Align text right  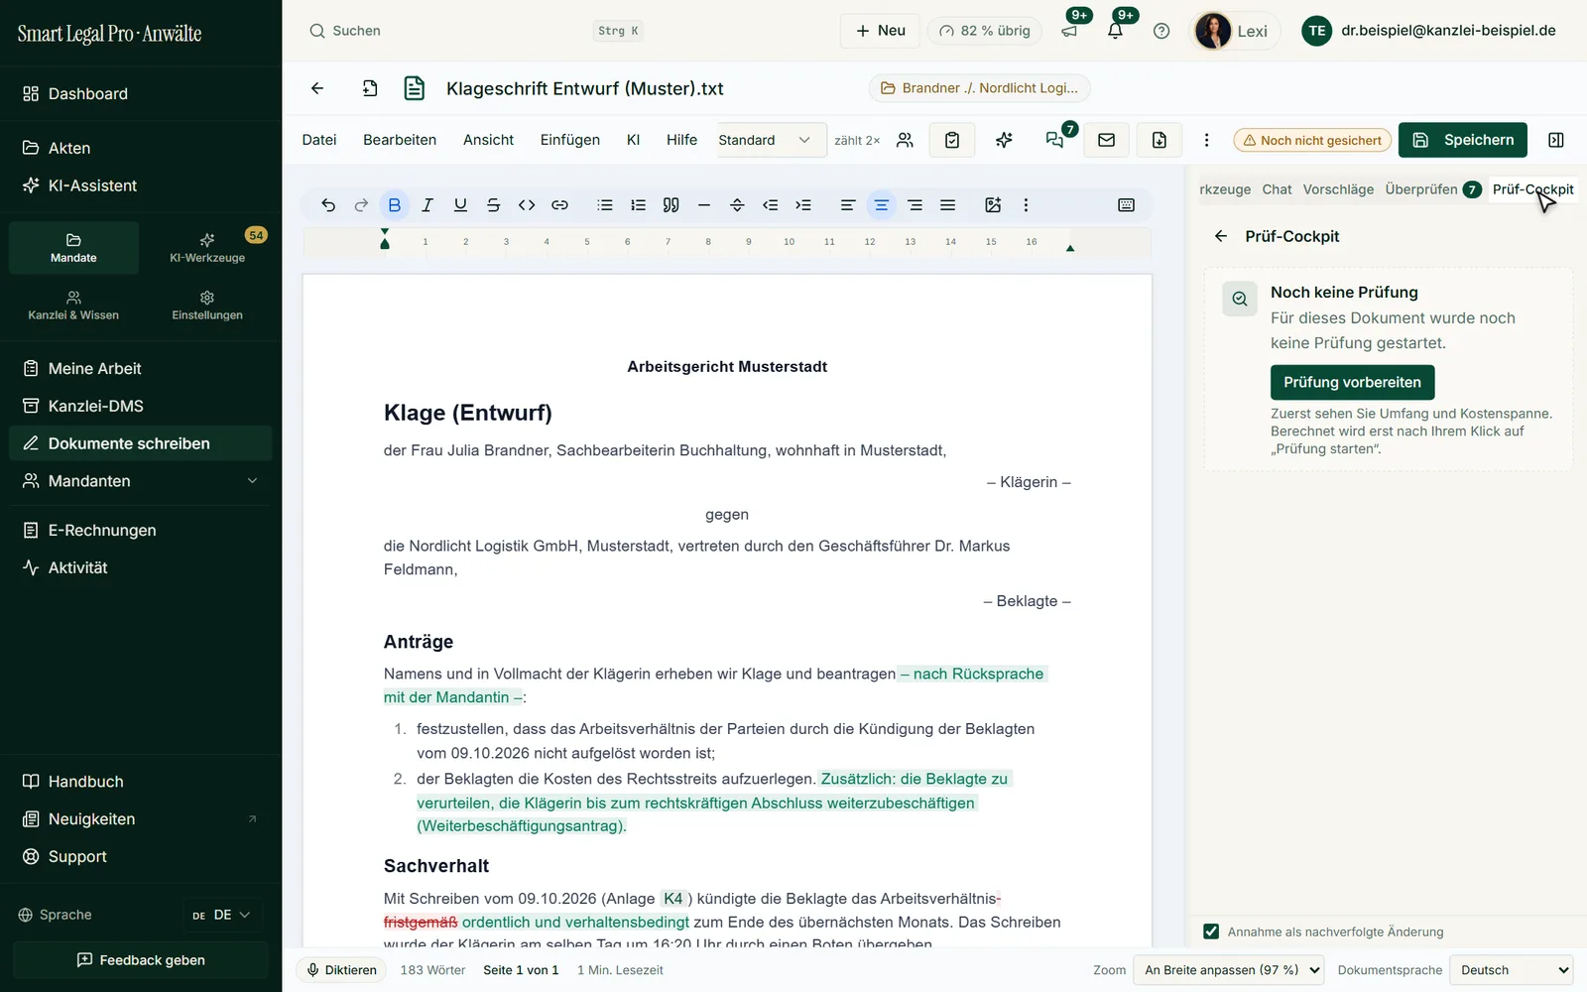pyautogui.click(x=915, y=205)
